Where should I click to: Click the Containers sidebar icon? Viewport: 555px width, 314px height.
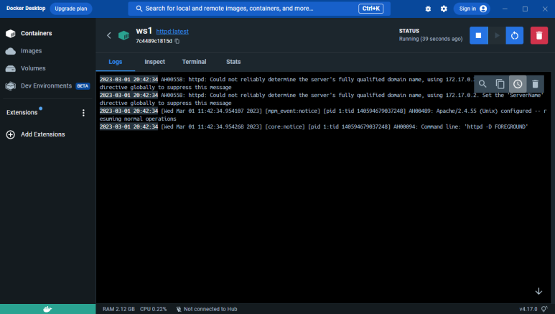11,33
